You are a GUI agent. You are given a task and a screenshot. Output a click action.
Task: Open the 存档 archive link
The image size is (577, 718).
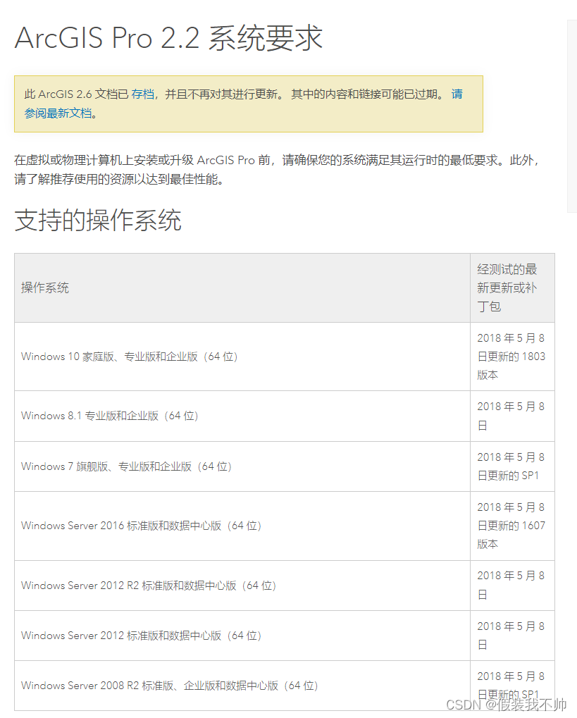(142, 94)
